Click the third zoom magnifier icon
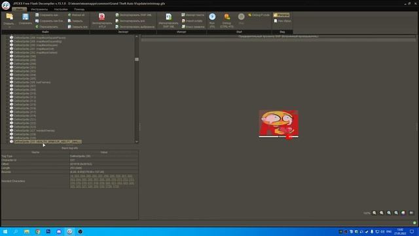Image resolution: width=419 pixels, height=236 pixels. coord(389,212)
